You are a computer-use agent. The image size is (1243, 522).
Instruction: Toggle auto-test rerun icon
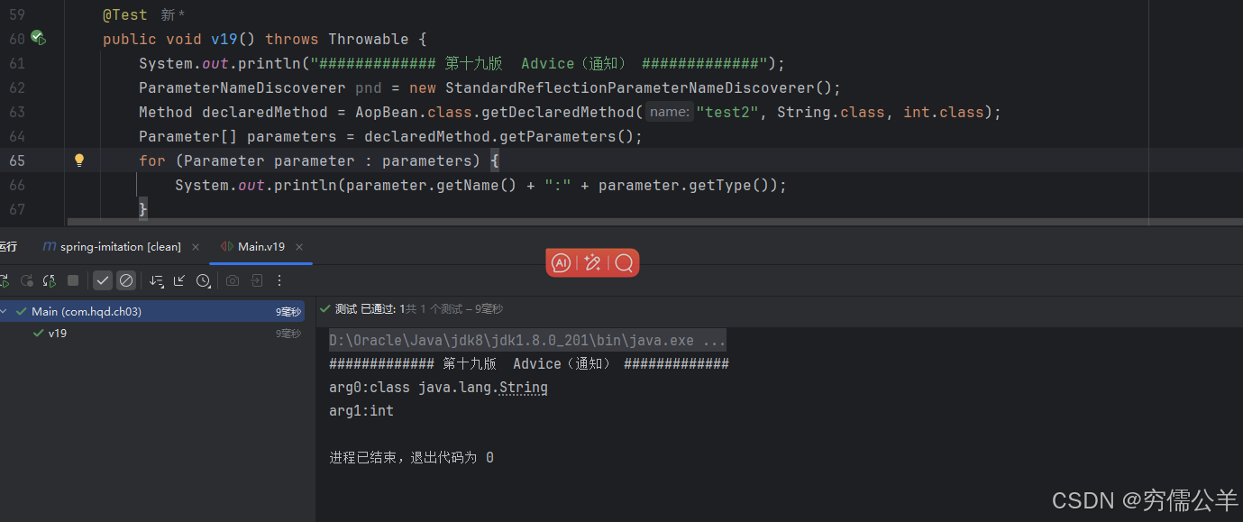[x=50, y=280]
